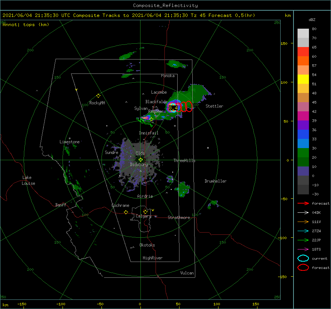Click the slate 10 dBZ color swatch
Viewport: 331px width, 309px height.
(x=303, y=171)
